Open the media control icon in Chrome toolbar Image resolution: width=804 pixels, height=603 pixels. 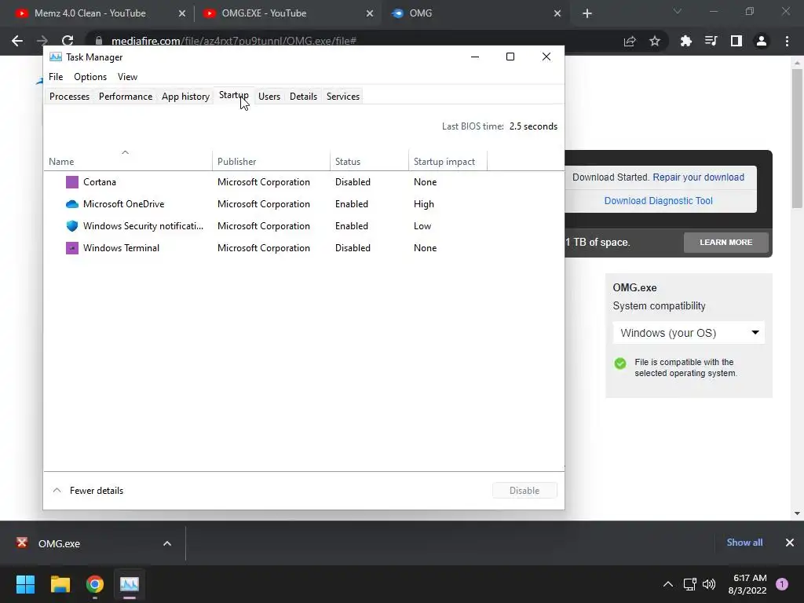click(x=711, y=41)
